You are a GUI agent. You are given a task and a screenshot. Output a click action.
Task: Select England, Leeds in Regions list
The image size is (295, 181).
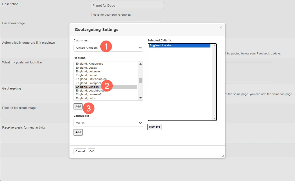point(86,68)
